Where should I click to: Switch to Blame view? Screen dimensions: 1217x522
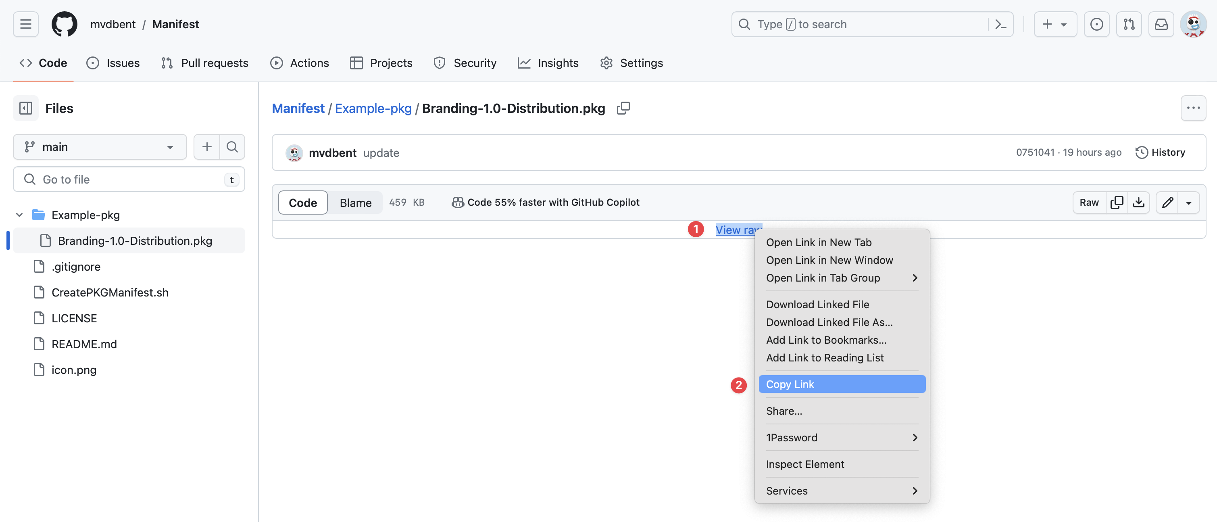[355, 203]
